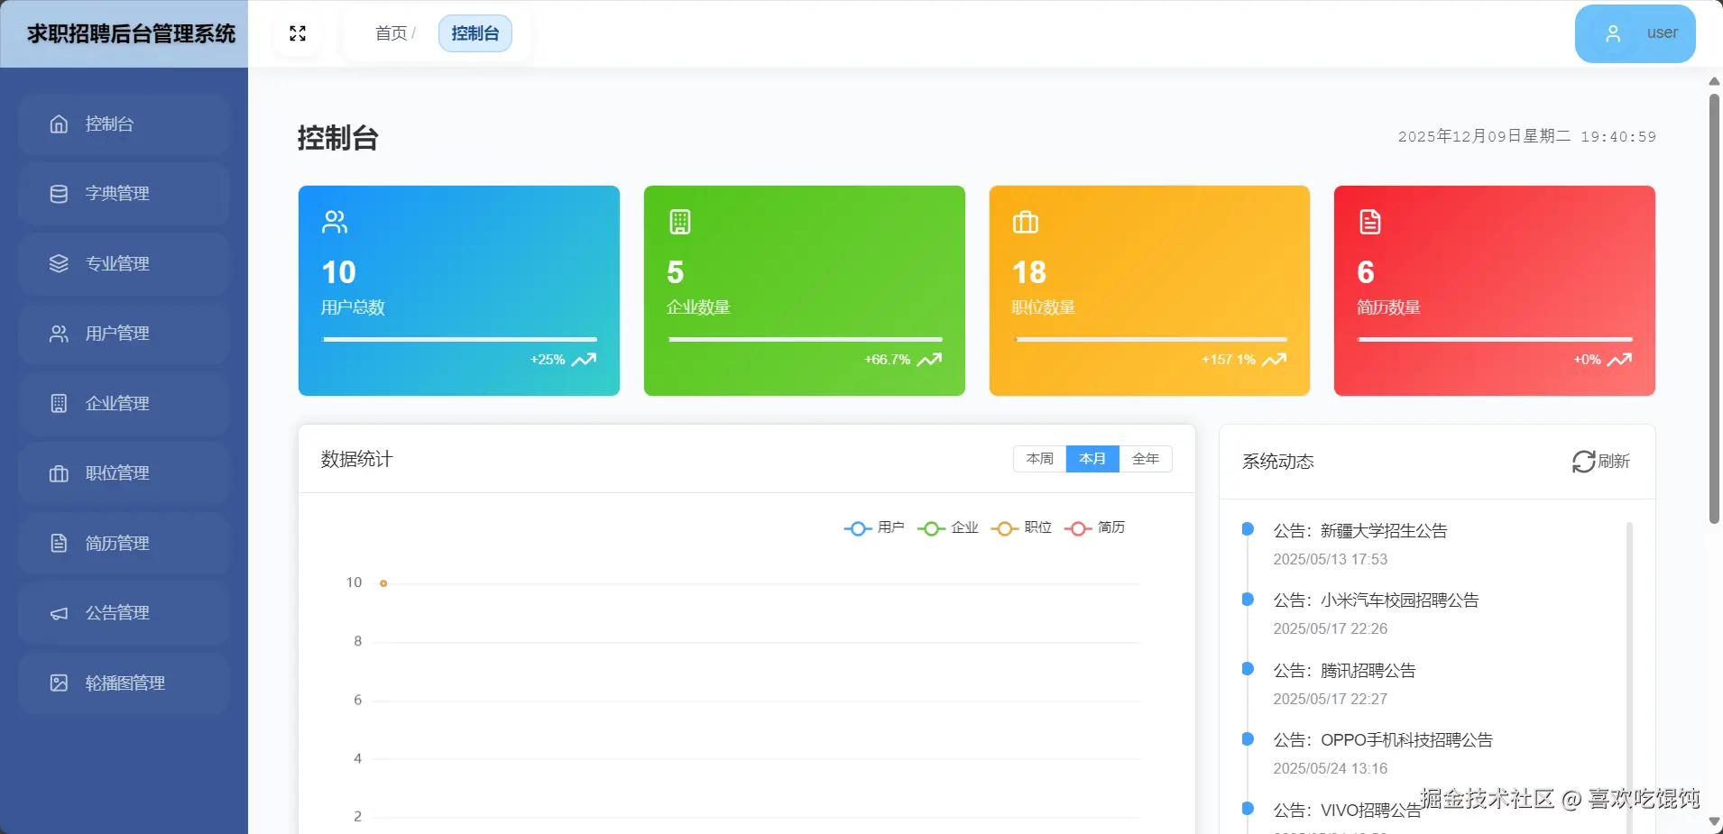Screen dimensions: 1723x834
Task: Click the 刷新 button text
Action: click(x=1614, y=462)
